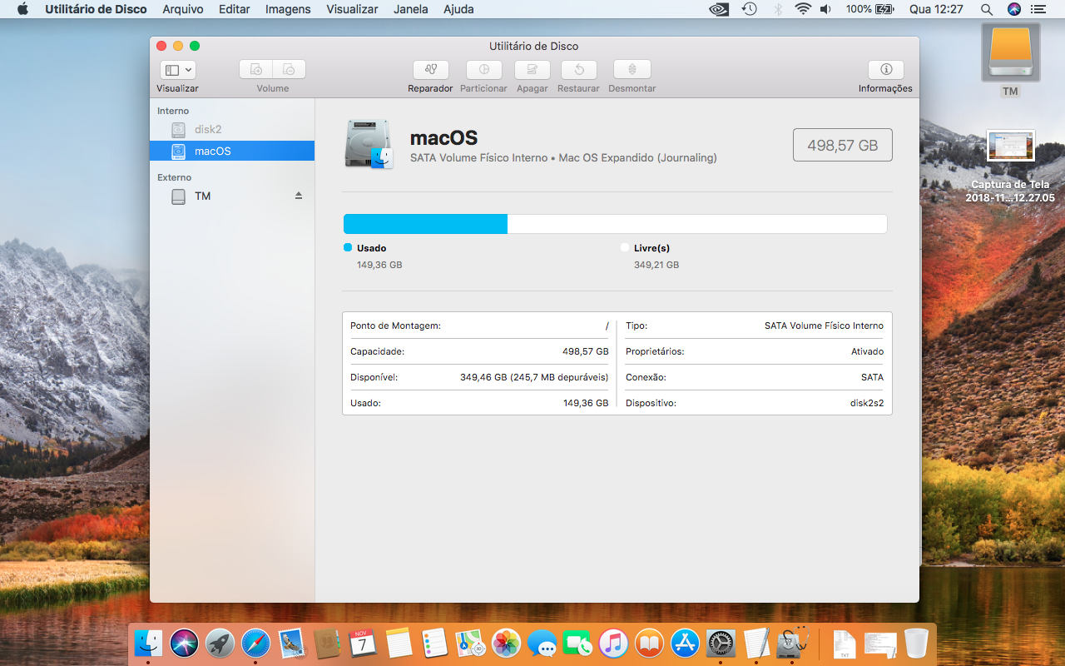Open System Preferences gear in Dock
1065x666 pixels.
click(x=721, y=643)
